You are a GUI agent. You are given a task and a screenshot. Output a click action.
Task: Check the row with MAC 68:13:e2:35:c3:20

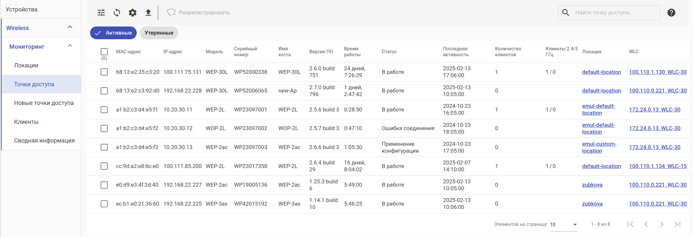pos(104,72)
